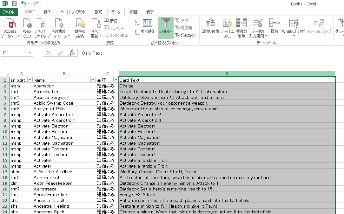Image resolution: width=344 pixels, height=214 pixels.
Task: Click the すべて更新 refresh all button
Action: coord(96,28)
